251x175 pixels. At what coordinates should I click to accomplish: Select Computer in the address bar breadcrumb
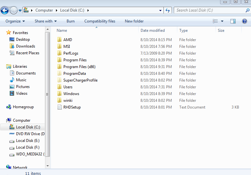pyautogui.click(x=44, y=10)
